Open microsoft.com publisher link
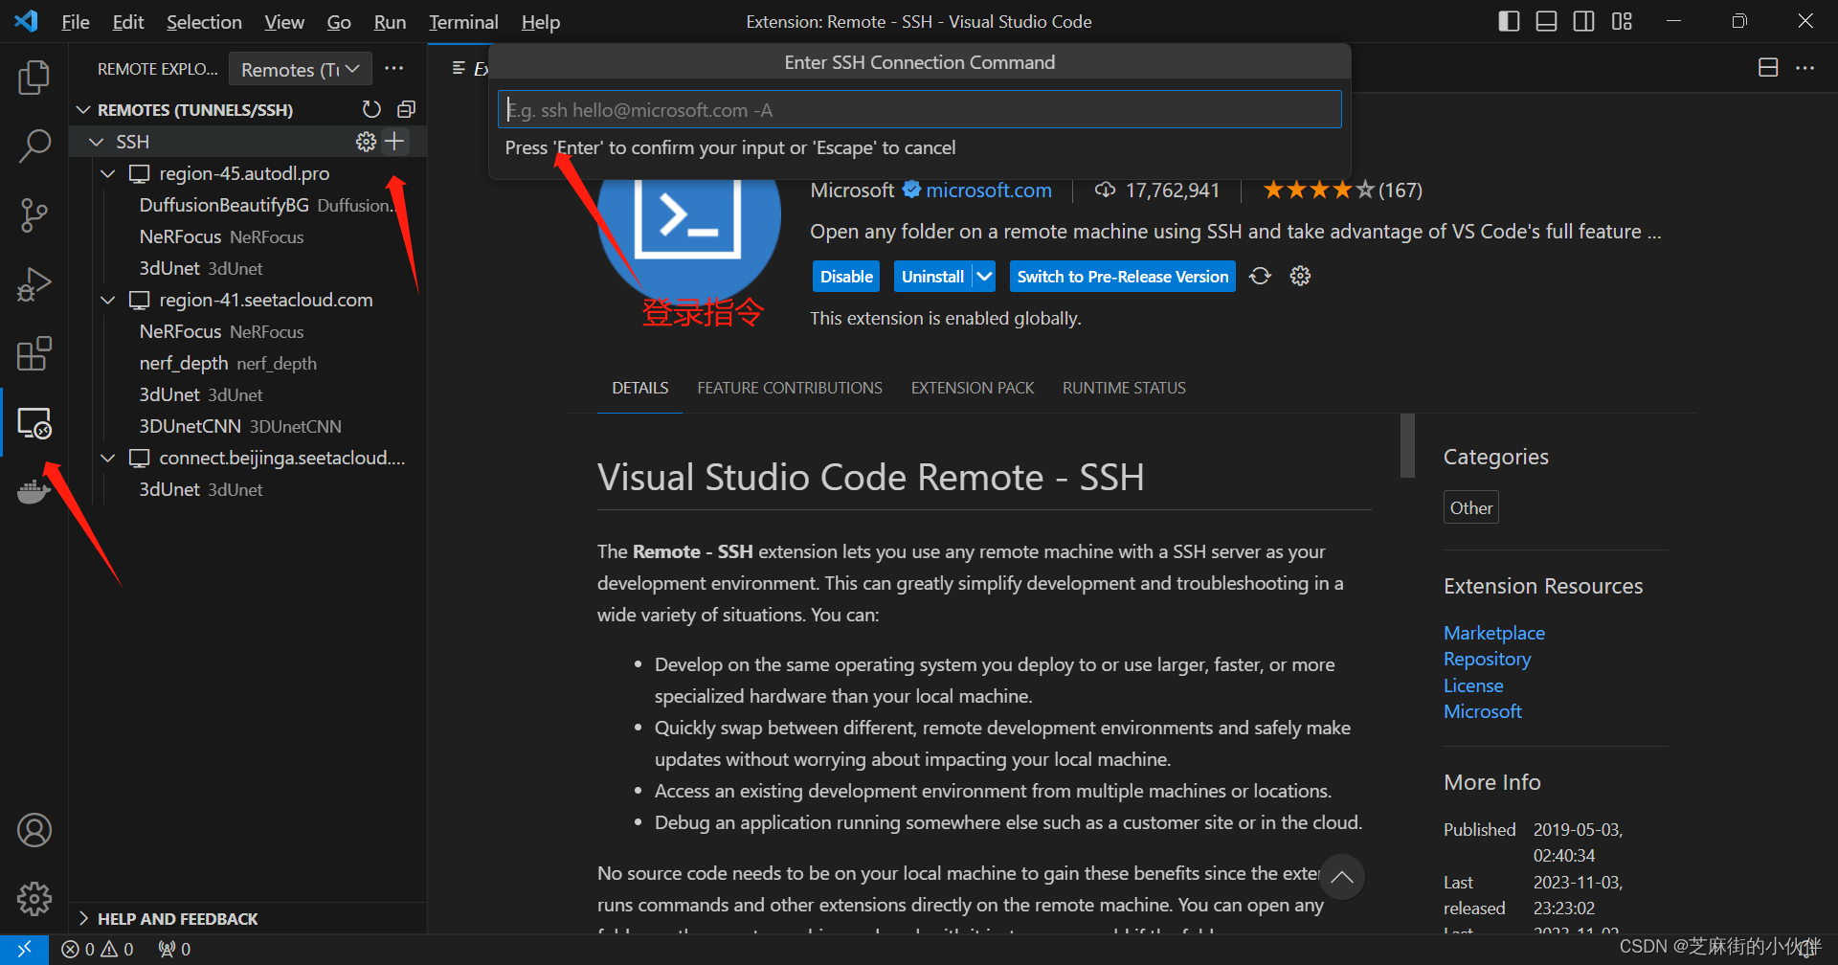Screen dimensions: 1838x965 [989, 190]
